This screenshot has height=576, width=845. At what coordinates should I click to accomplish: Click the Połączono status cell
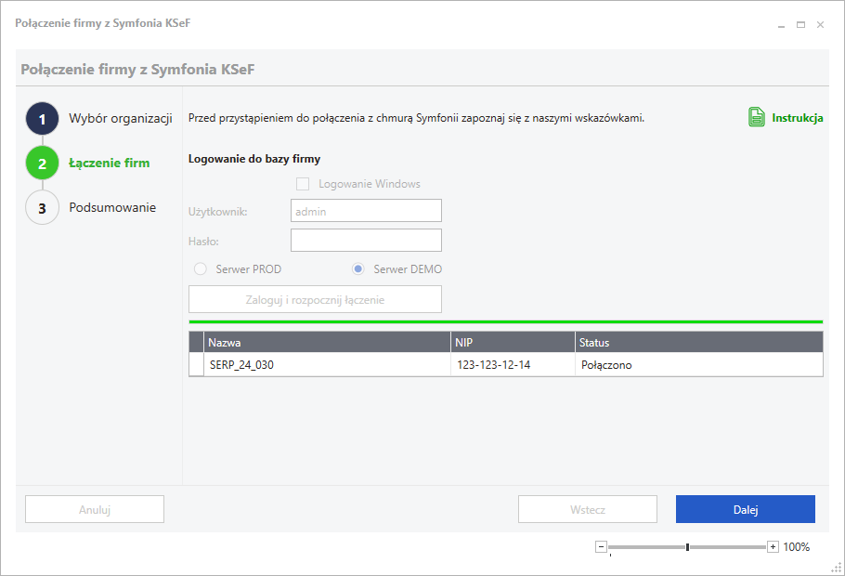coord(699,364)
